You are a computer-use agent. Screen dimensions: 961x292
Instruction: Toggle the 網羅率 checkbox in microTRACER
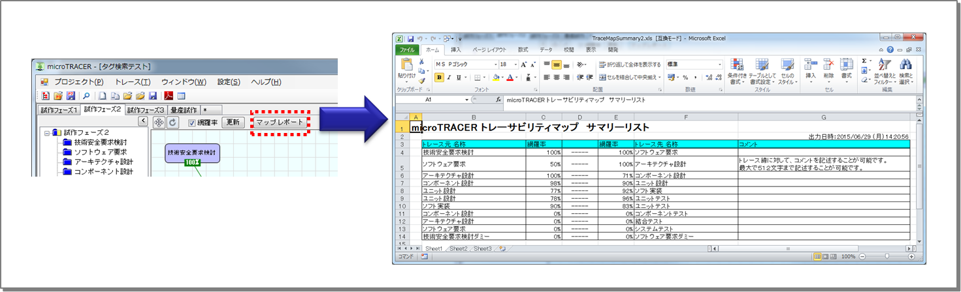(192, 123)
